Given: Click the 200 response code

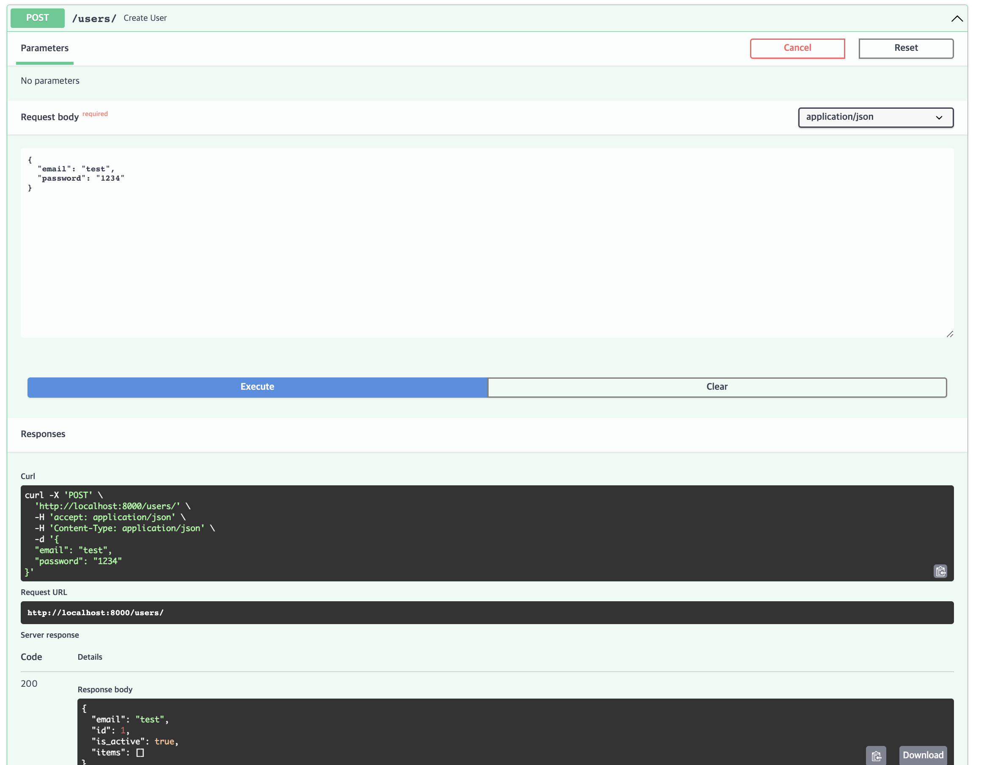Looking at the screenshot, I should (29, 683).
